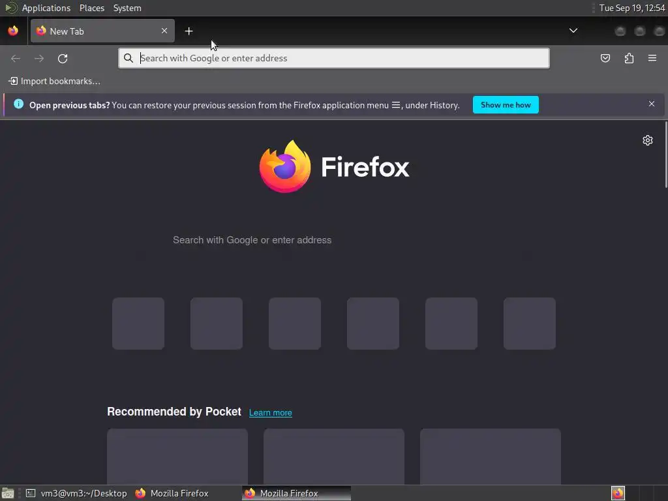The image size is (668, 501).
Task: Click the address bar search magnifier icon
Action: [x=129, y=58]
